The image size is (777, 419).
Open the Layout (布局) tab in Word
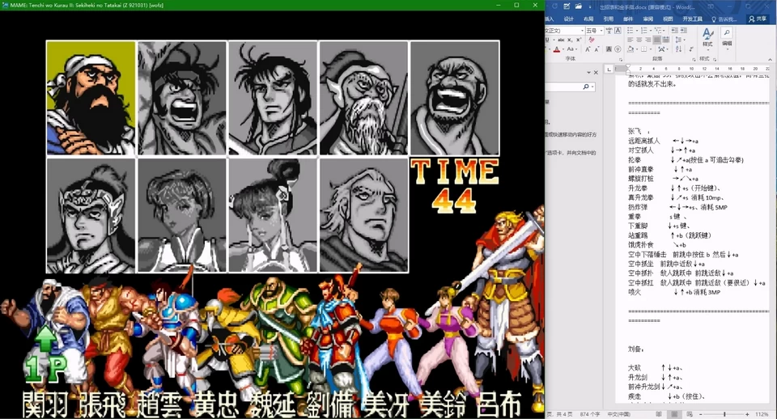point(588,19)
